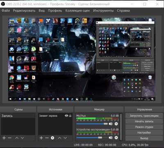Select the Запись scene in the list

tap(18, 116)
